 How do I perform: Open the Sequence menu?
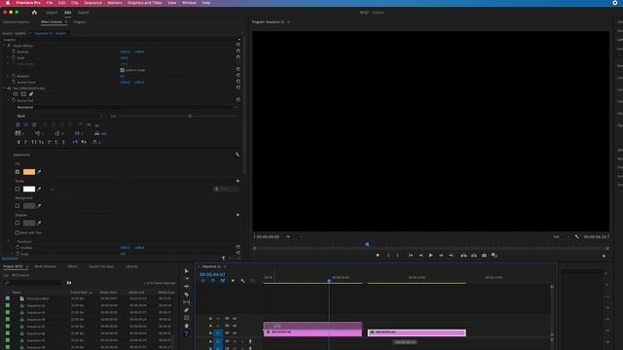93,3
